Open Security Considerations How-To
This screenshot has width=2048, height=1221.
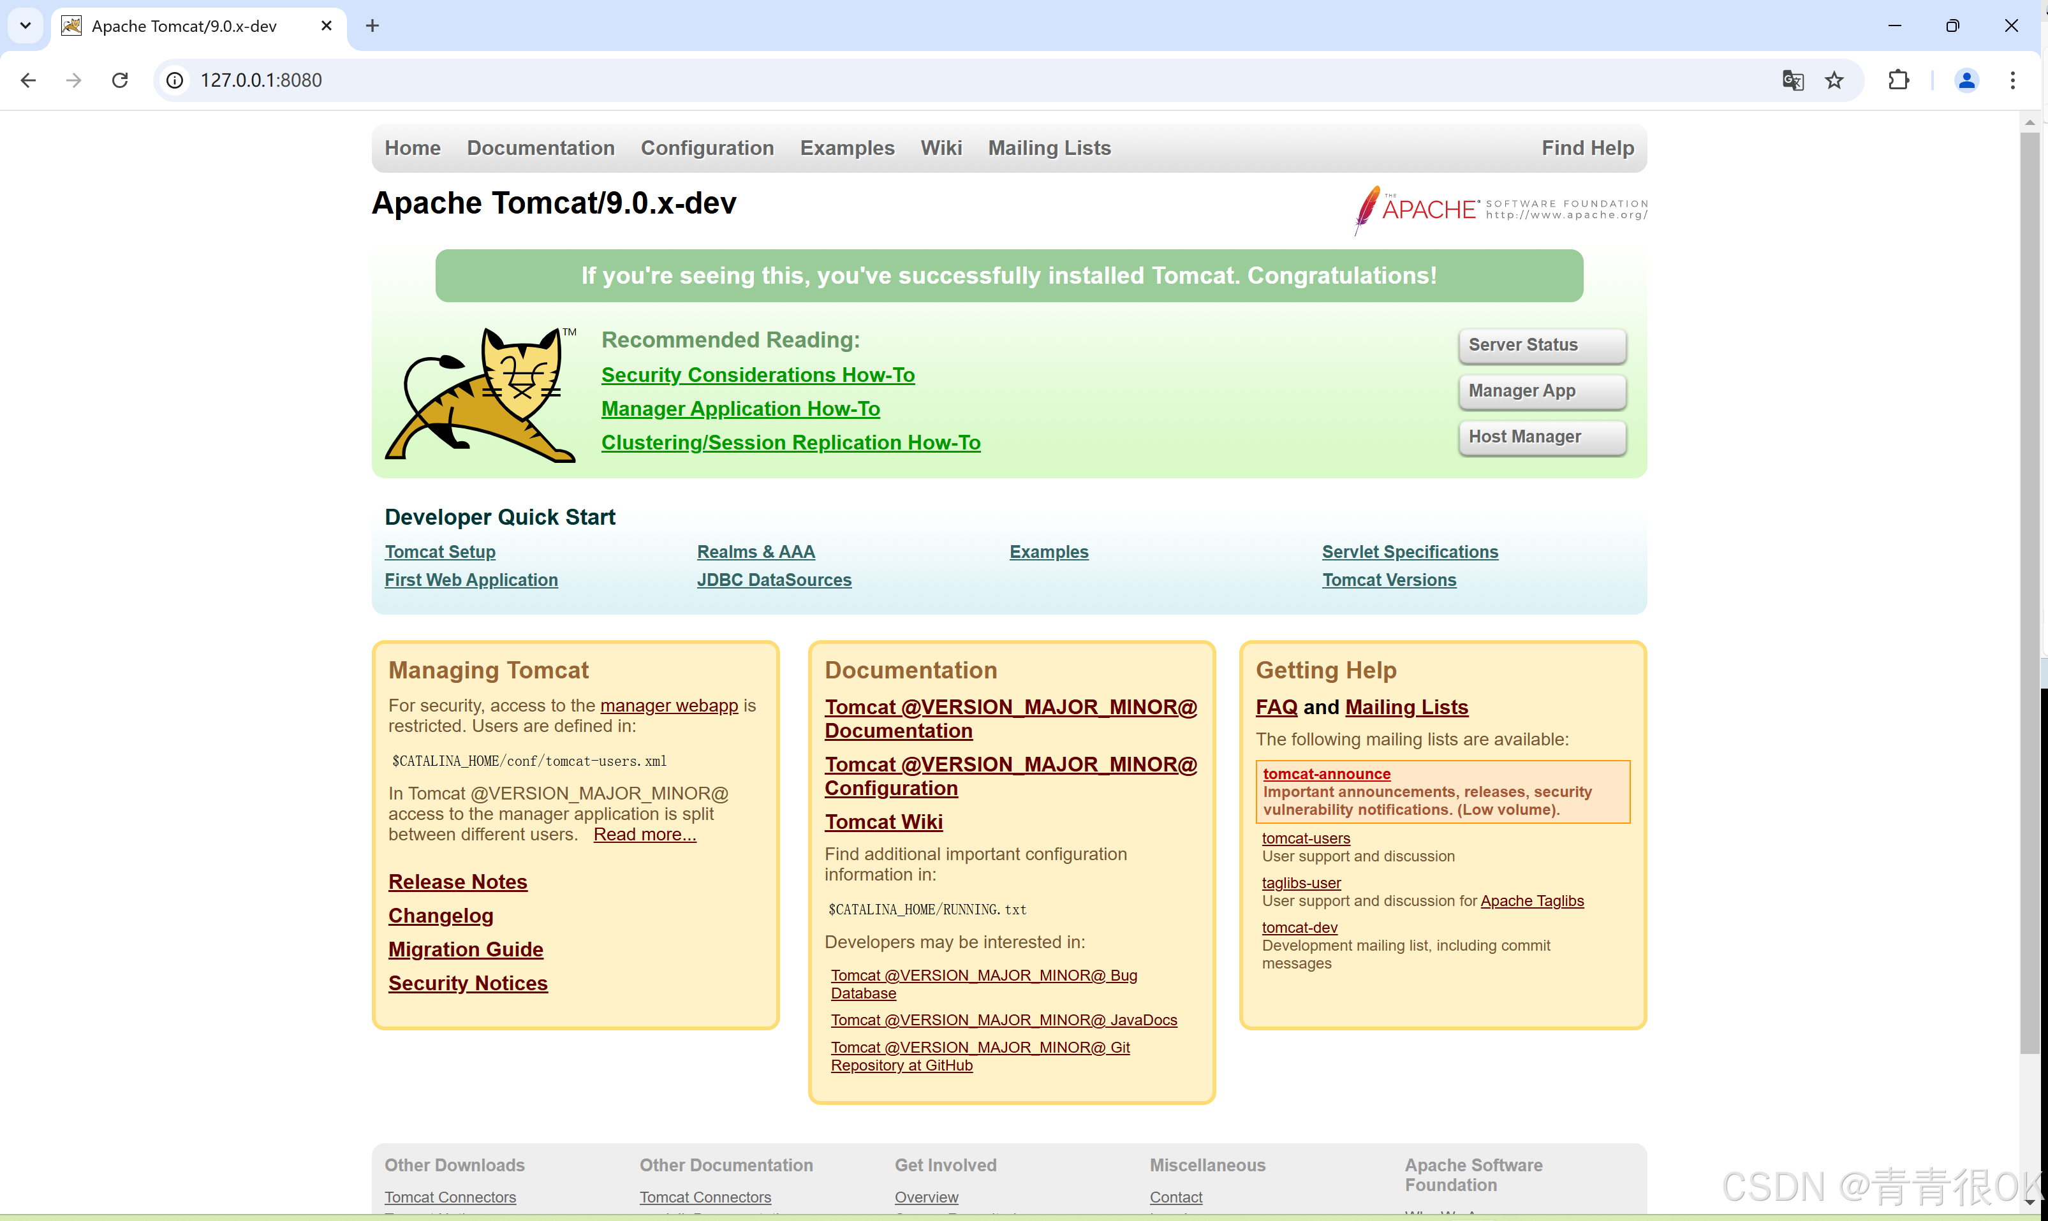(758, 374)
